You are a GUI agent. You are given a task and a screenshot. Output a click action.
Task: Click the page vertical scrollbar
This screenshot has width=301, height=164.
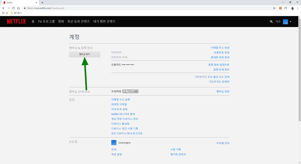tap(300, 70)
